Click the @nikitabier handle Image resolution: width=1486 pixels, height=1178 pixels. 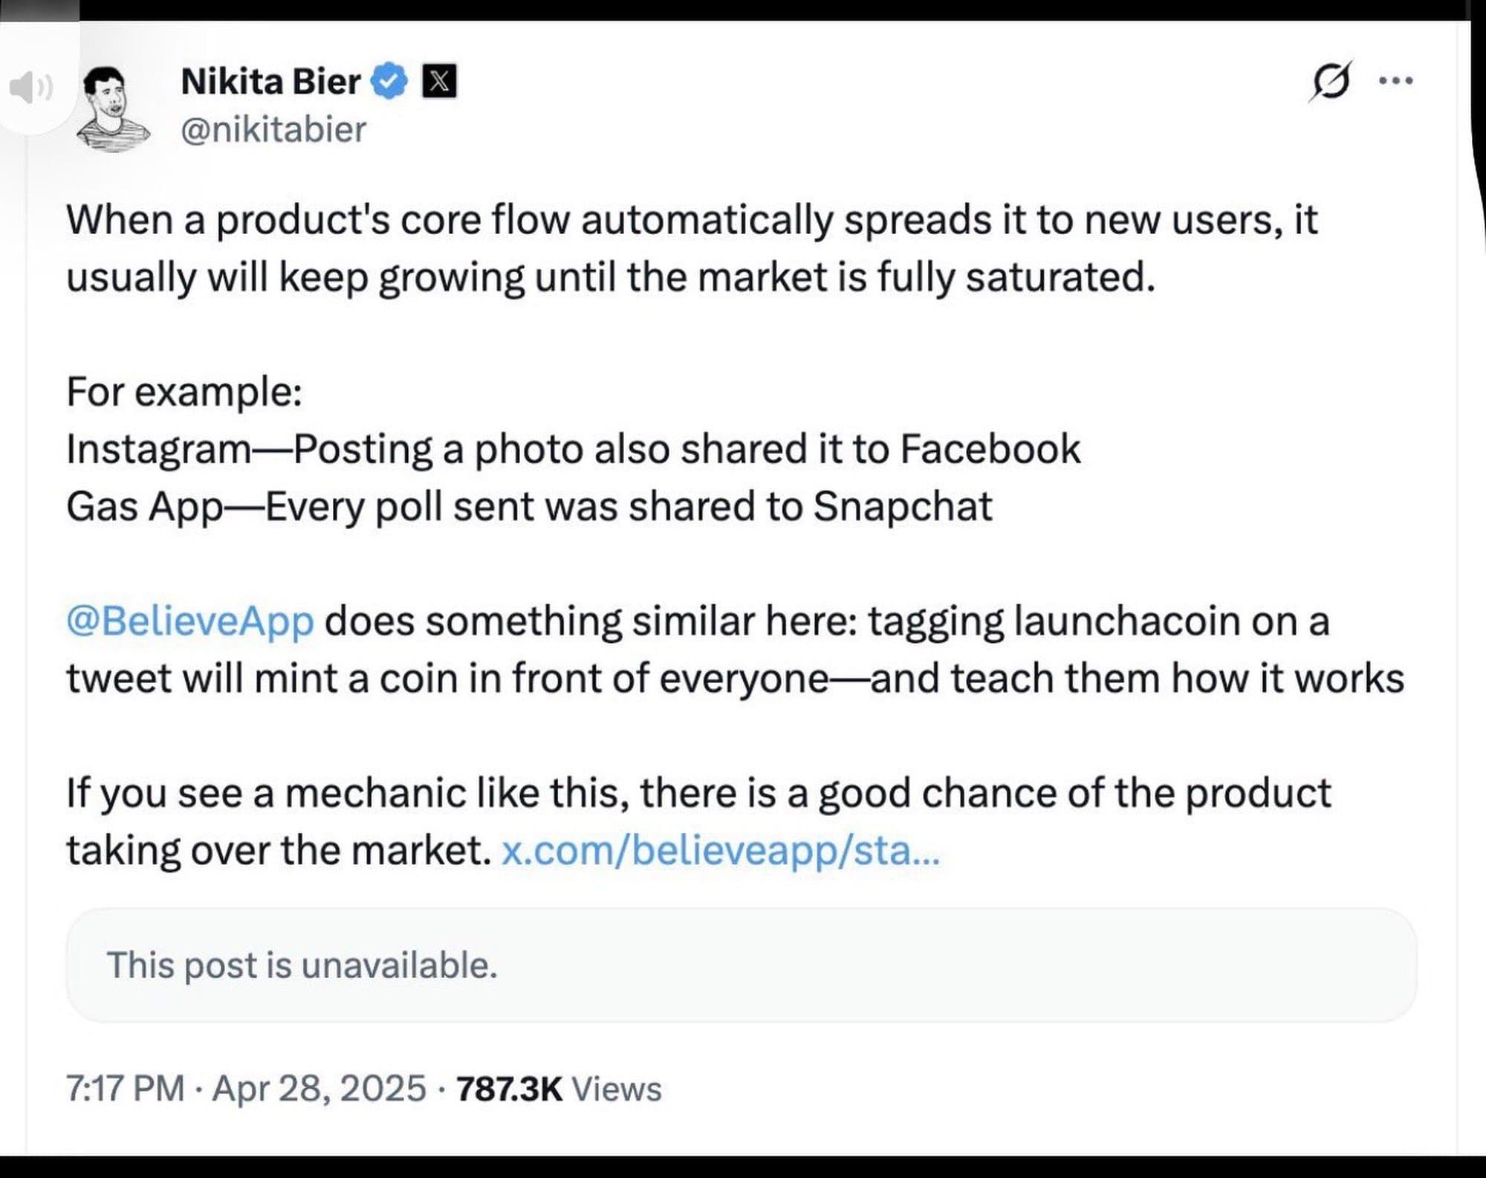coord(271,130)
